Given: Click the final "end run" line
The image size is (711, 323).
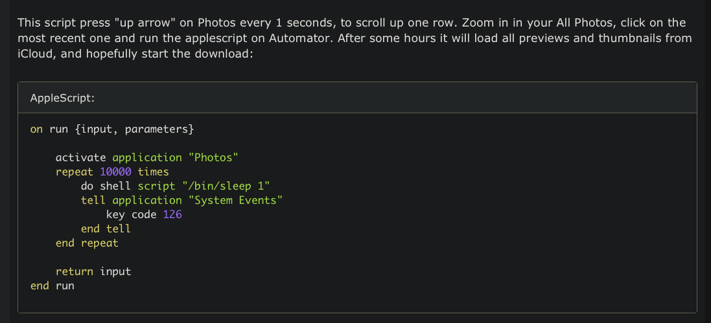Looking at the screenshot, I should click(52, 285).
